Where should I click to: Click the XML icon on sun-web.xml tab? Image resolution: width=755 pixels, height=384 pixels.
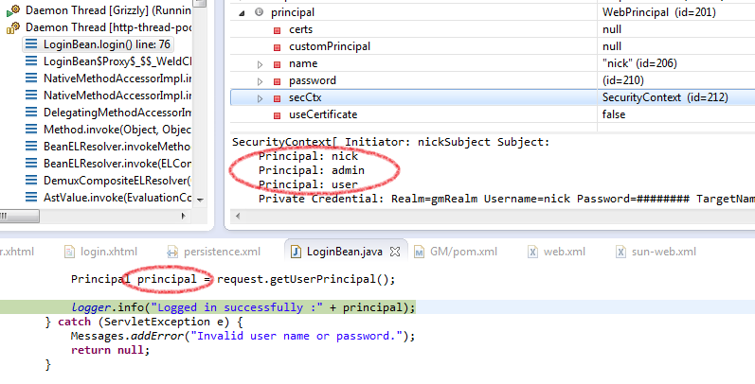[620, 252]
